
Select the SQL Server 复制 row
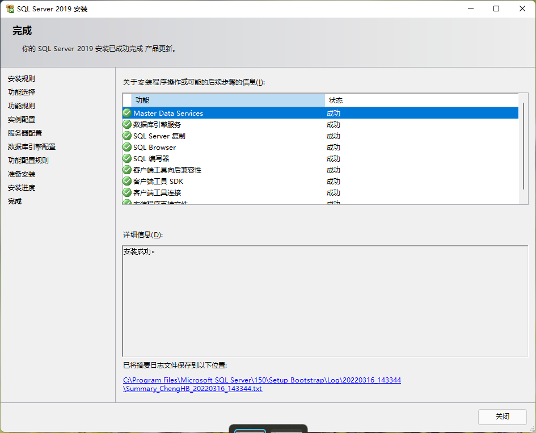(x=320, y=136)
